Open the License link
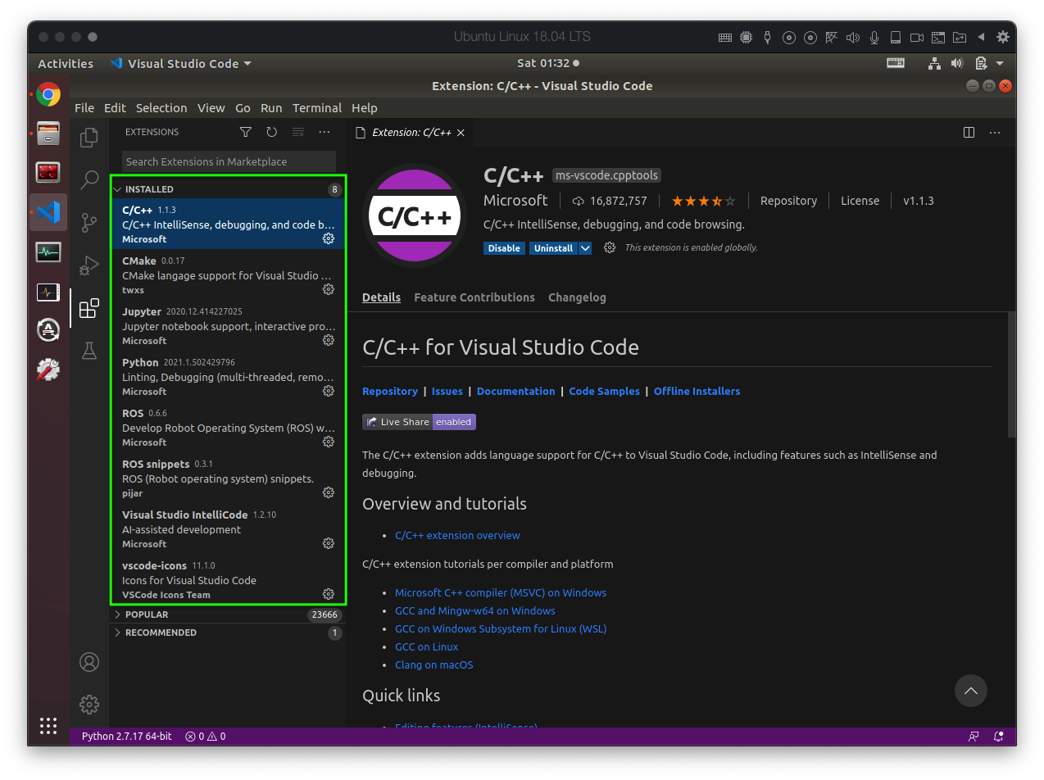The width and height of the screenshot is (1044, 780). click(860, 201)
